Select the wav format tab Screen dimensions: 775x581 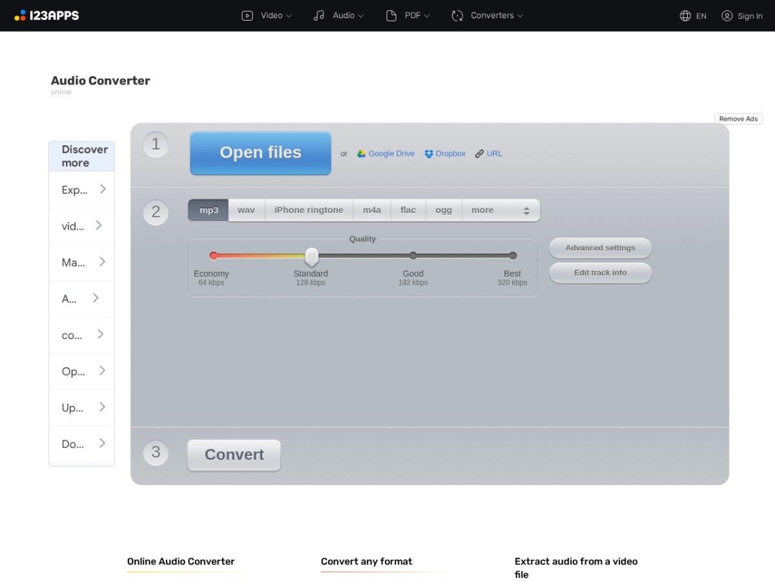pos(246,210)
